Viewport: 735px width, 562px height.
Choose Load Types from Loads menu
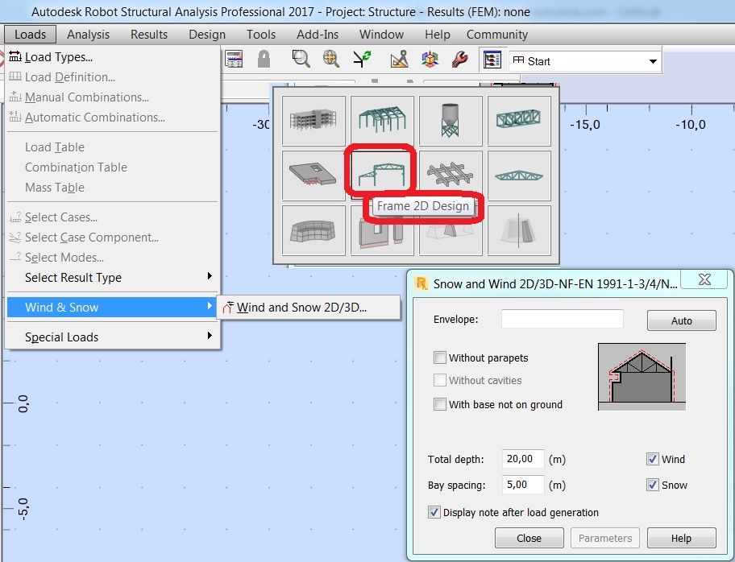tap(113, 56)
